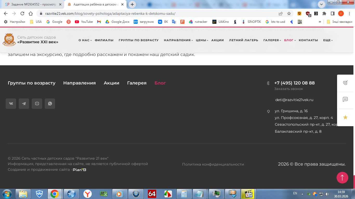Click the Развитие XXI век site logo
The width and height of the screenshot is (355, 199).
pyautogui.click(x=30, y=40)
